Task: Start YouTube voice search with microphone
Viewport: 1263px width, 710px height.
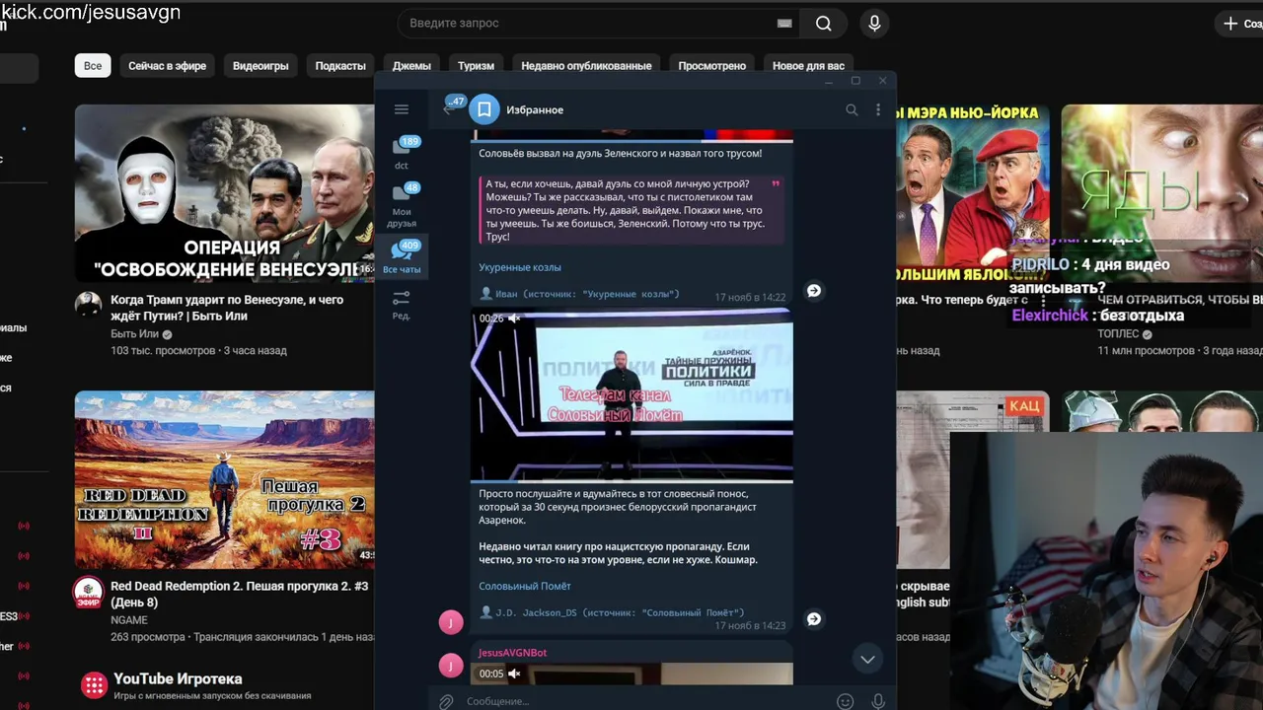Action: 874,23
